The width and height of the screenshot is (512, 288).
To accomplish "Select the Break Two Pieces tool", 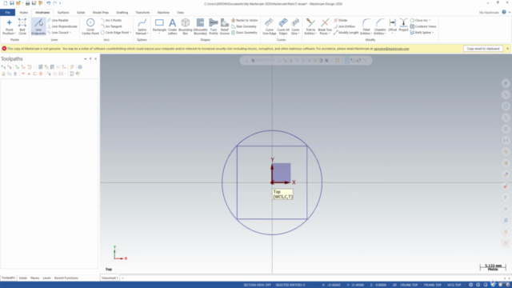I will pyautogui.click(x=325, y=26).
